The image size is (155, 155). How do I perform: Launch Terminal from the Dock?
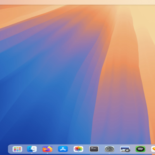pyautogui.click(x=94, y=149)
